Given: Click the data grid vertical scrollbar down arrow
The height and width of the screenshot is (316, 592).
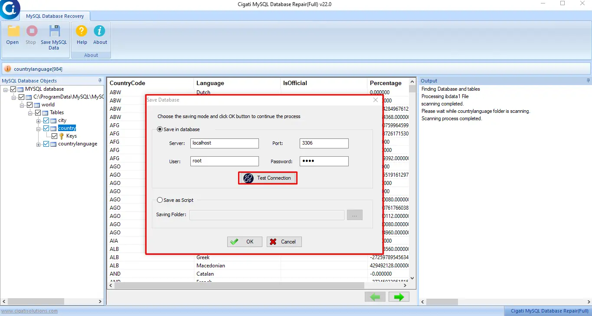Looking at the screenshot, I should (x=412, y=278).
